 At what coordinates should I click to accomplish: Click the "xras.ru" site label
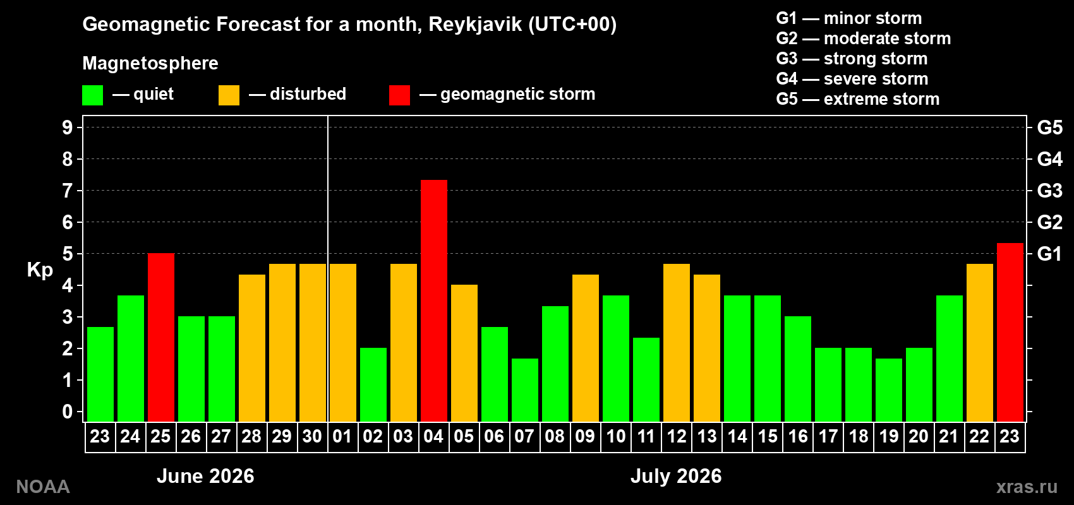(1027, 487)
